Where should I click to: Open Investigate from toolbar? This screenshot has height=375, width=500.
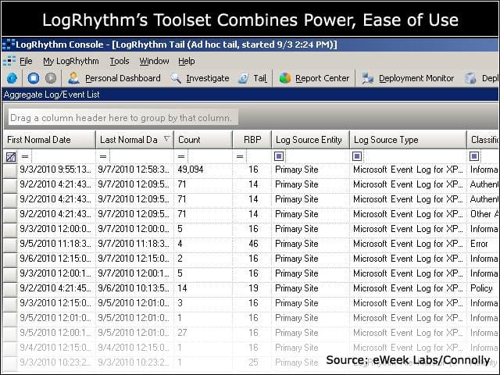pos(208,78)
